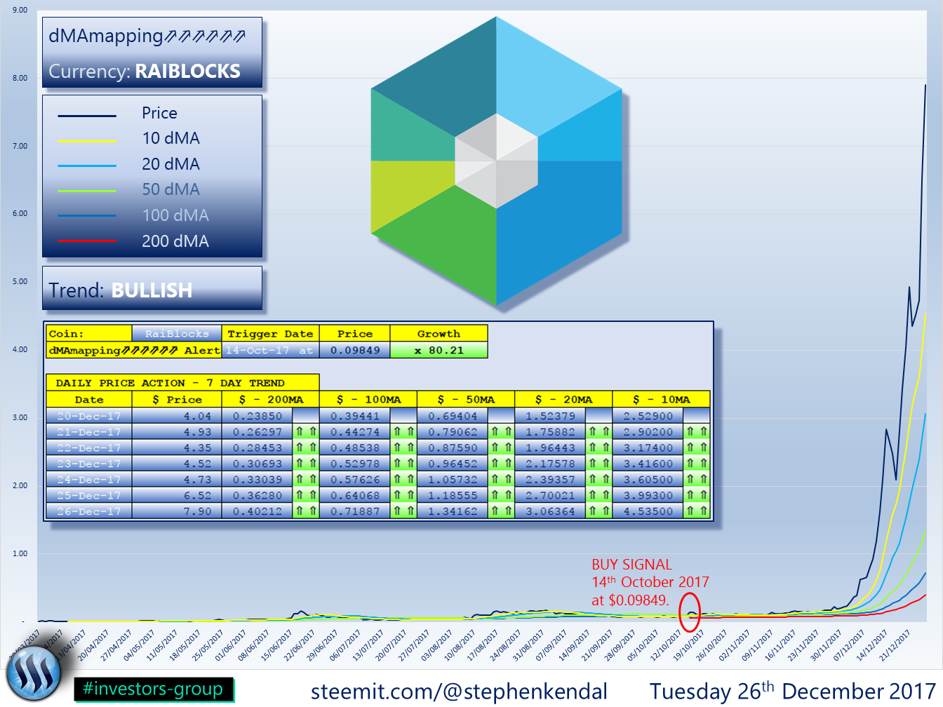Click the dMAmapping title text

tap(147, 36)
